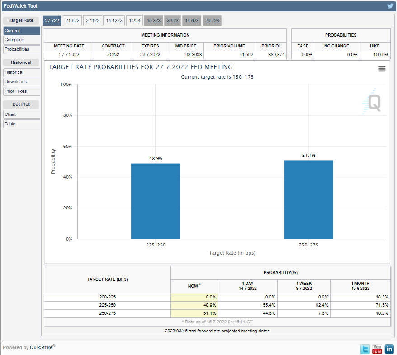
Task: Switch to the 15 3 23 projected tab
Action: tap(153, 21)
